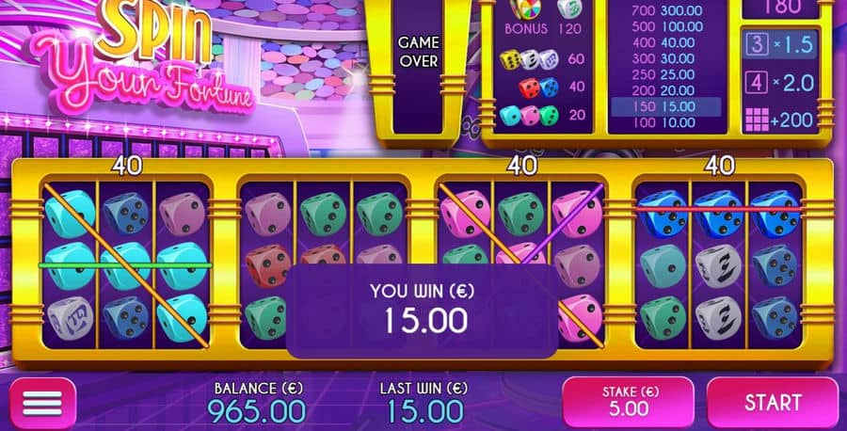Select the 4 × 2.0 multiplier box

tap(779, 83)
